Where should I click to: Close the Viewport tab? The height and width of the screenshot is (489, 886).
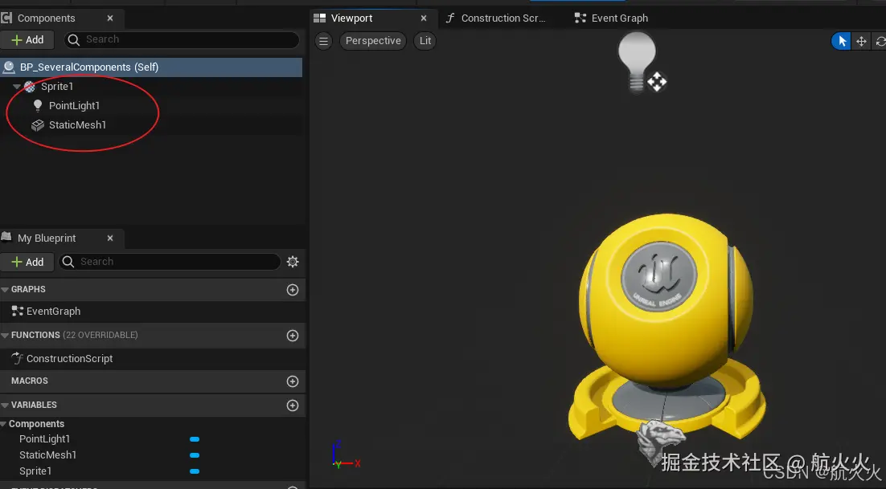click(424, 18)
